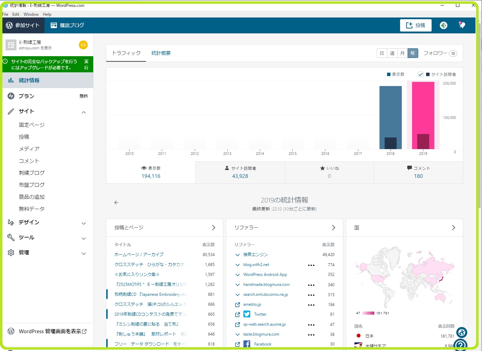The height and width of the screenshot is (351, 482).
Task: Expand the search.smt.docomo.ne.jp referrer row
Action: (237, 295)
